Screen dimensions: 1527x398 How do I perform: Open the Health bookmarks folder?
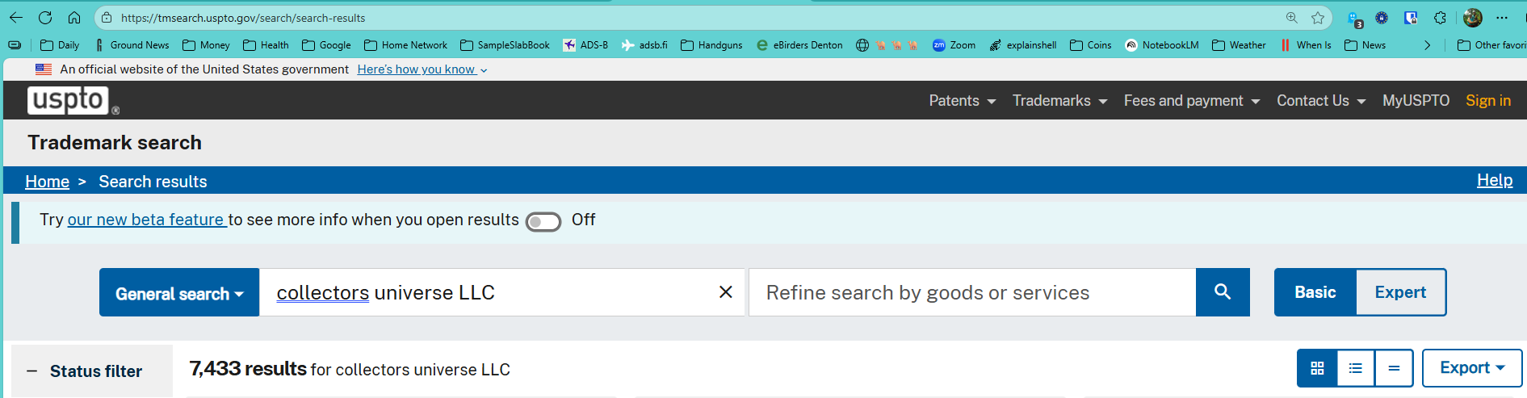(266, 45)
